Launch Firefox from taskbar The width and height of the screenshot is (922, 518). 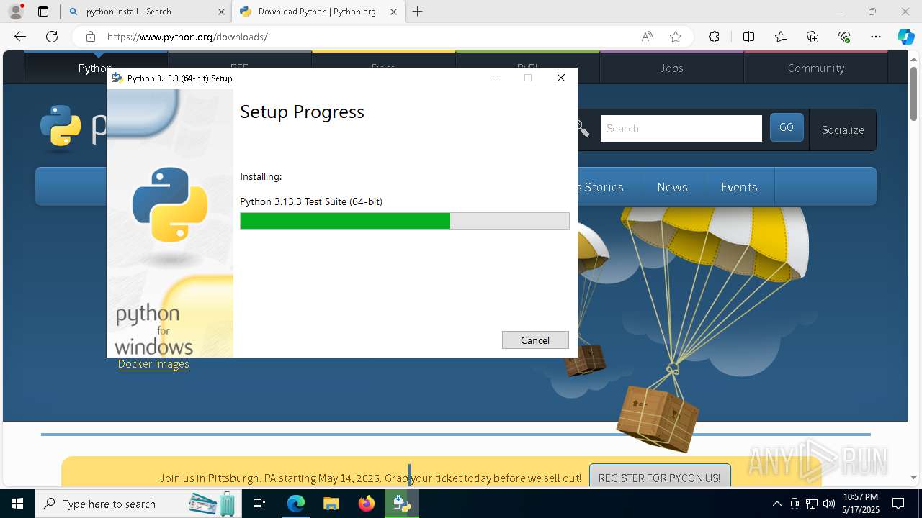pyautogui.click(x=367, y=504)
